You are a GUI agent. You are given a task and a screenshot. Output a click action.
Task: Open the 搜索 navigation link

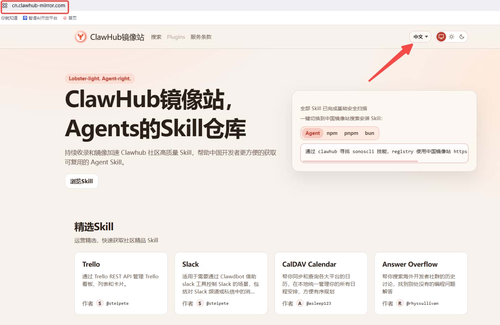pos(156,37)
